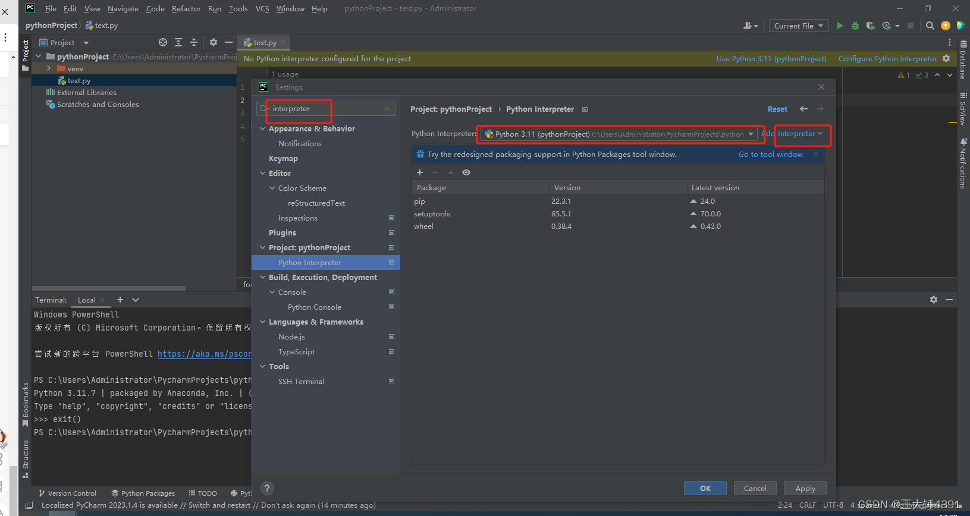
Task: Uninstall package with minus icon
Action: point(435,172)
